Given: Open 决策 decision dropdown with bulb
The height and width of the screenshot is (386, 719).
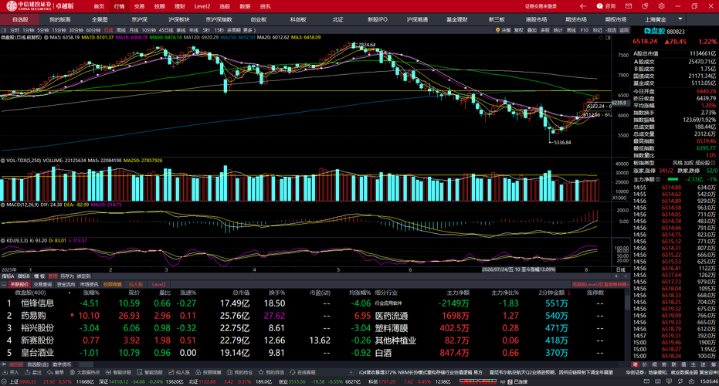Looking at the screenshot, I should coord(503,30).
